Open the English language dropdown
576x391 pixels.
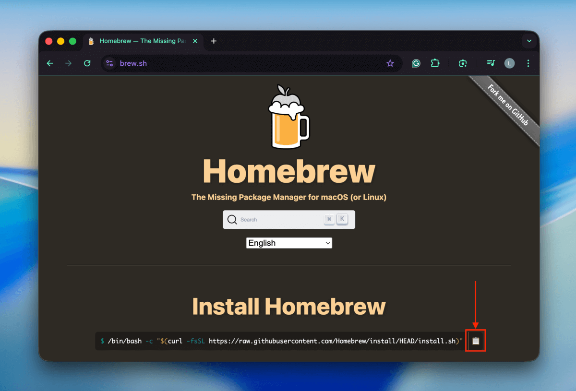[x=288, y=243]
